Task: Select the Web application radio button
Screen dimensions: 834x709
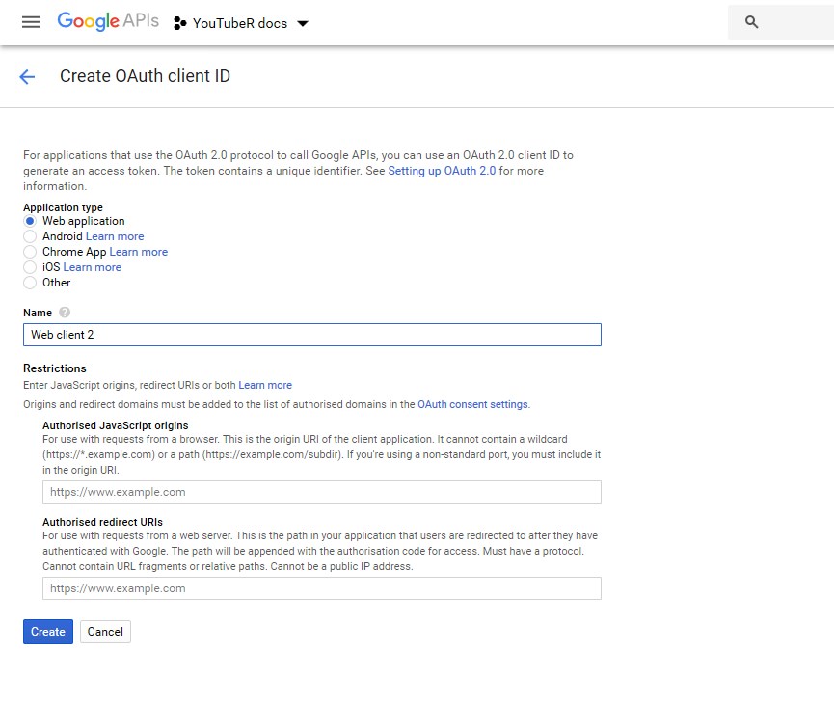Action: click(30, 221)
